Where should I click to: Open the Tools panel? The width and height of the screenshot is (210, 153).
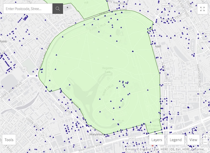(x=9, y=140)
